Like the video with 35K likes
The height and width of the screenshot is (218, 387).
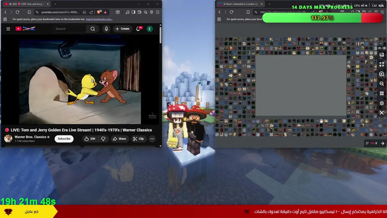[x=90, y=139]
